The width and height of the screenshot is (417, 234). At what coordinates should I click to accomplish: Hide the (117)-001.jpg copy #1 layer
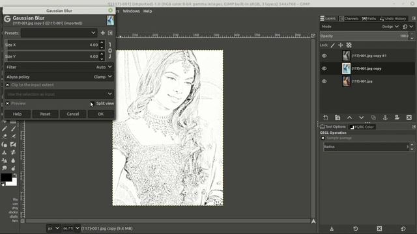point(324,56)
